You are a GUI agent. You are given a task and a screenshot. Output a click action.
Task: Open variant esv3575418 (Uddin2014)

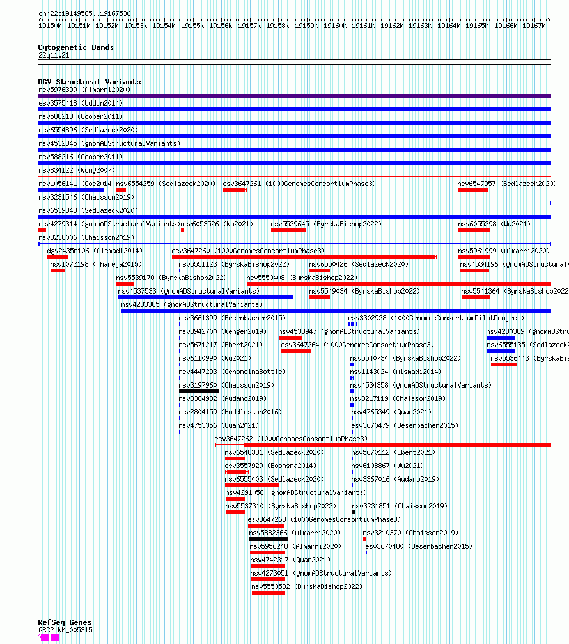(x=81, y=103)
